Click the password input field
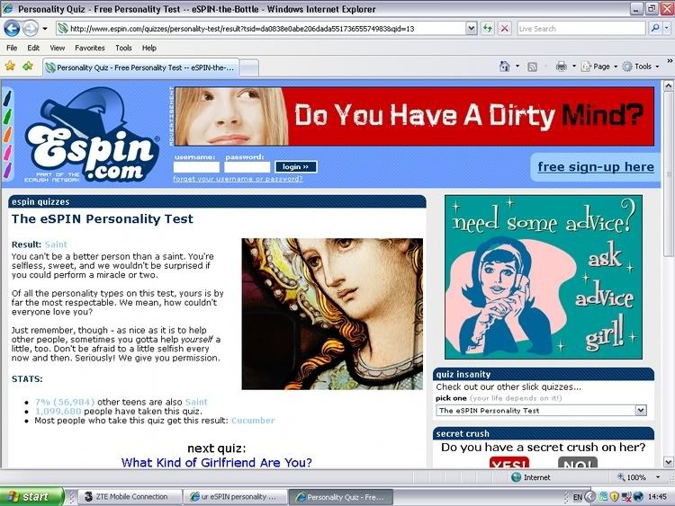This screenshot has height=506, width=675. click(247, 167)
